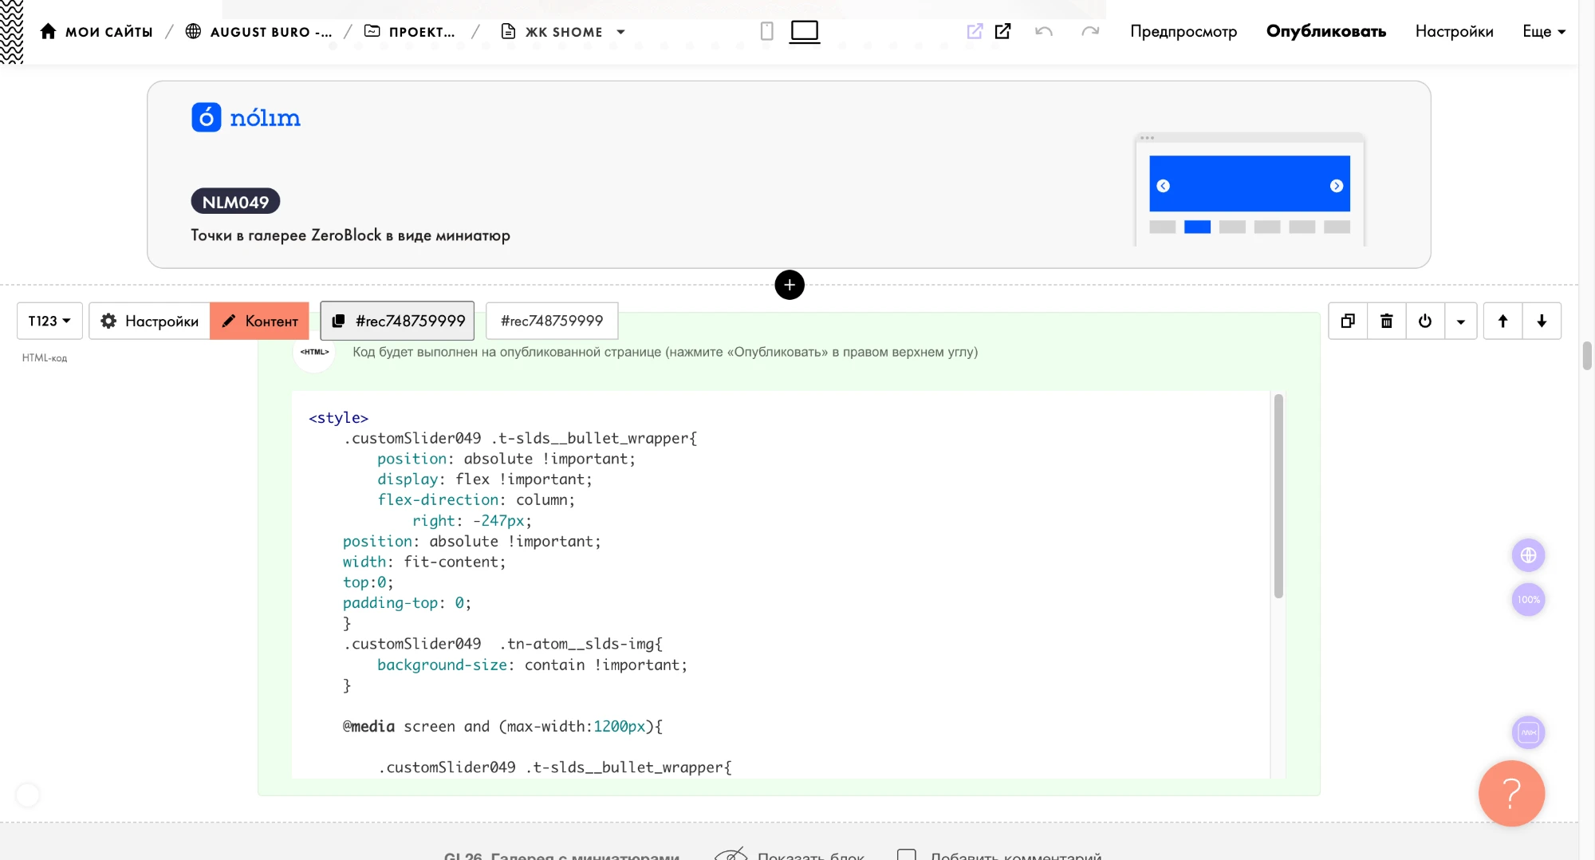Toggle block visibility with power icon
1595x860 pixels.
coord(1425,321)
